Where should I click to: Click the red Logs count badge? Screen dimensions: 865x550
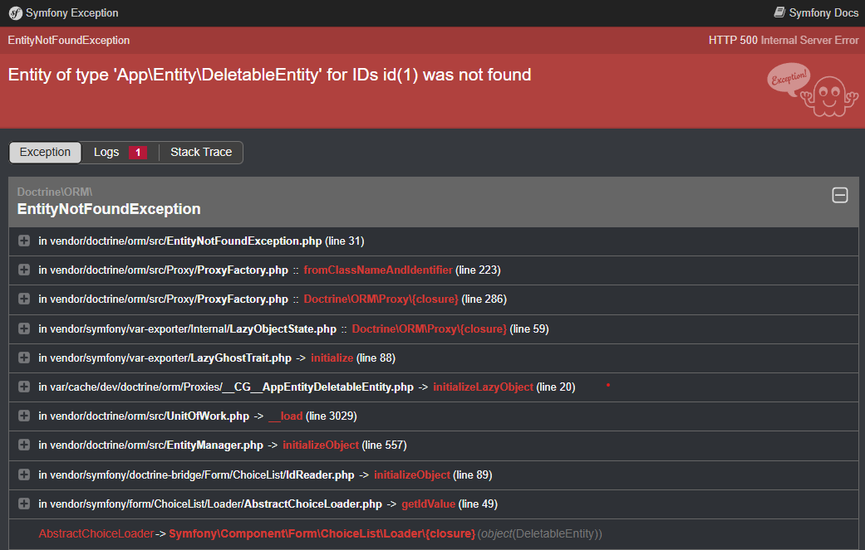click(x=138, y=153)
